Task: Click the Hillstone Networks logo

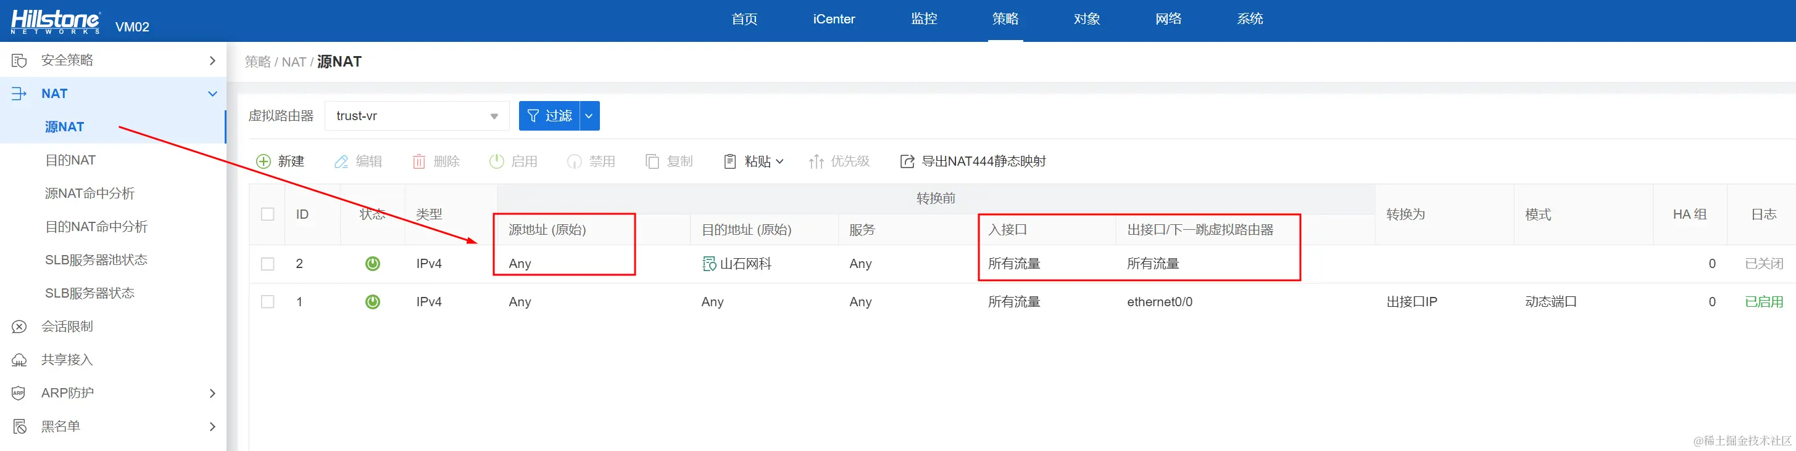Action: [56, 21]
